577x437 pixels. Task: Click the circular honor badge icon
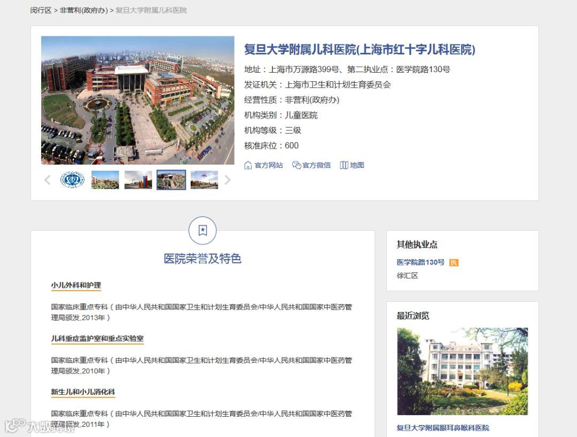pyautogui.click(x=202, y=231)
